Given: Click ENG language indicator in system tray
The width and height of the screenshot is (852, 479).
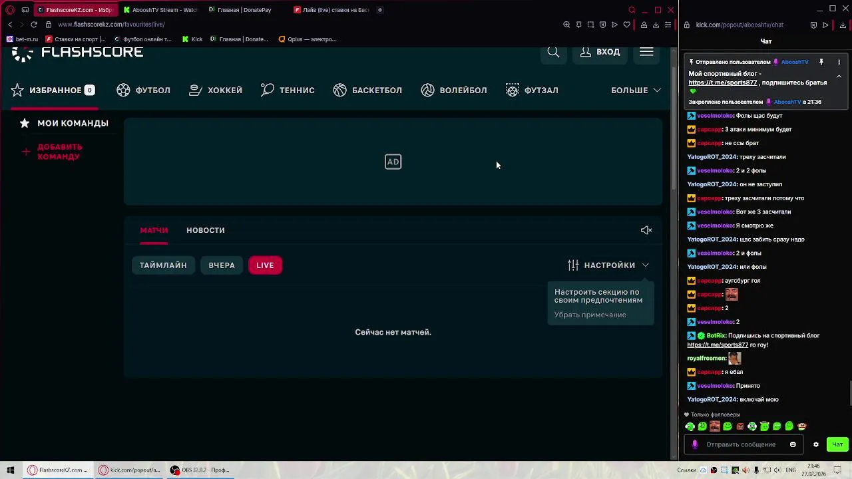Looking at the screenshot, I should point(790,470).
